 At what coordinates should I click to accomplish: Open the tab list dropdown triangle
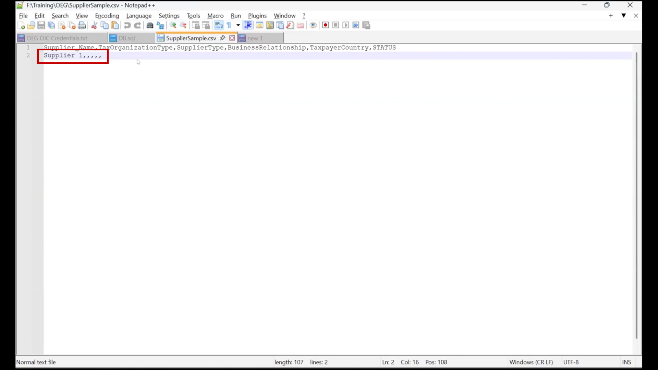click(624, 16)
